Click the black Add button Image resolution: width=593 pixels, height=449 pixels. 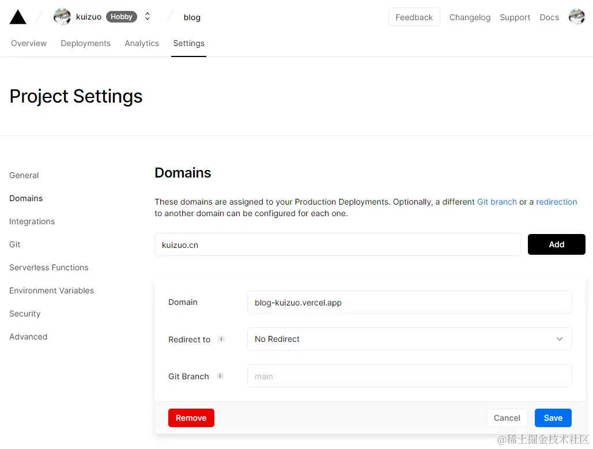[556, 244]
